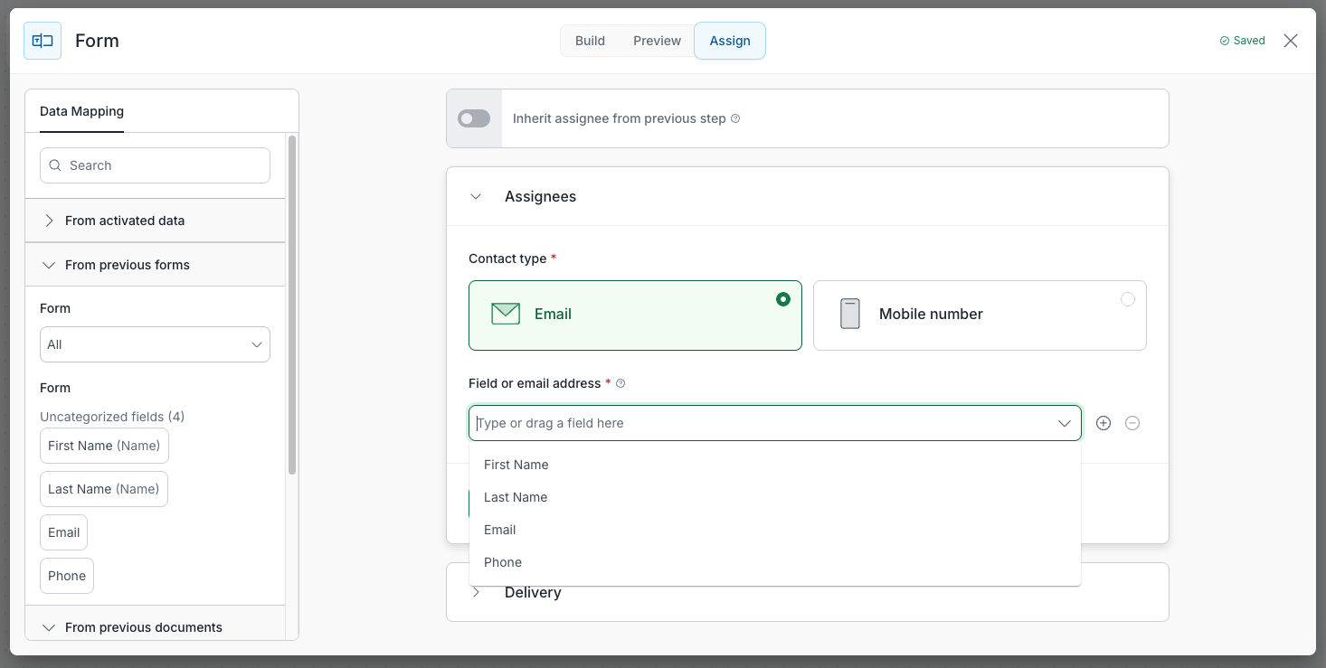Switch to the Preview tab
Image resolution: width=1326 pixels, height=668 pixels.
[657, 41]
